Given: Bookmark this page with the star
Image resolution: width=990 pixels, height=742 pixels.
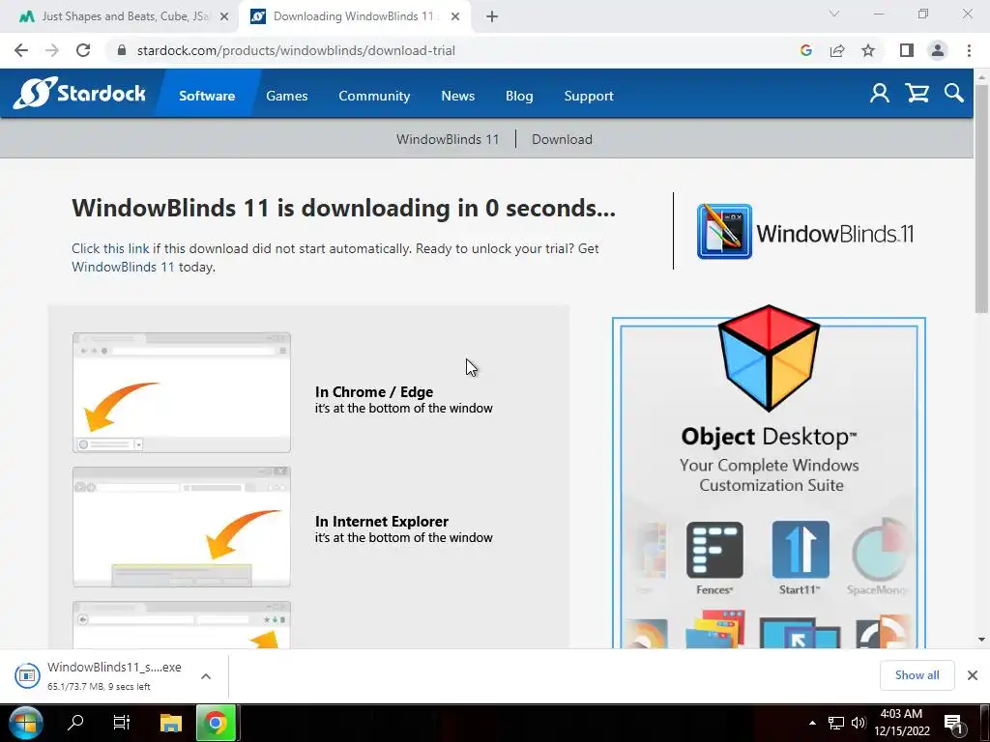Looking at the screenshot, I should click(868, 50).
